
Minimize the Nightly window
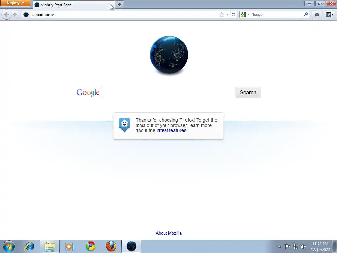(x=309, y=4)
